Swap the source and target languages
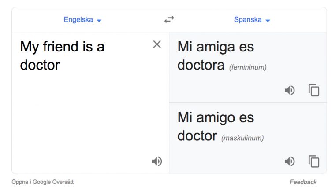This screenshot has width=335, height=194. click(x=169, y=20)
